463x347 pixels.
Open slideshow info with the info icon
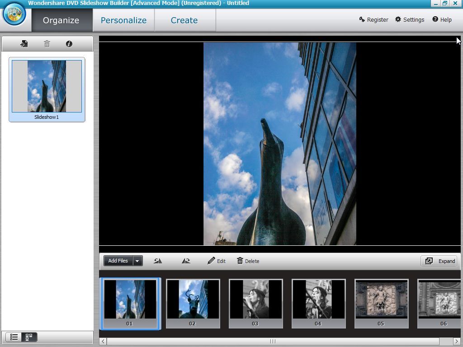coord(69,43)
